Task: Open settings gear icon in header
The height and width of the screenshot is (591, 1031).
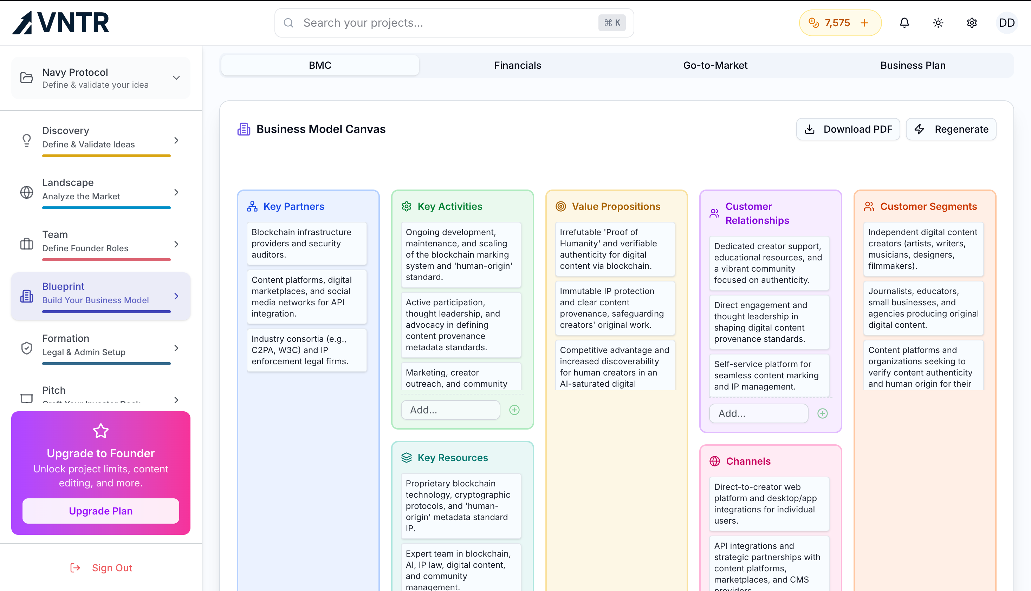Action: click(x=972, y=23)
